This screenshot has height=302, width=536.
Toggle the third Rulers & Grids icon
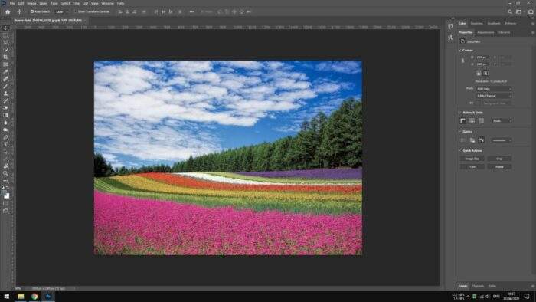click(x=481, y=121)
